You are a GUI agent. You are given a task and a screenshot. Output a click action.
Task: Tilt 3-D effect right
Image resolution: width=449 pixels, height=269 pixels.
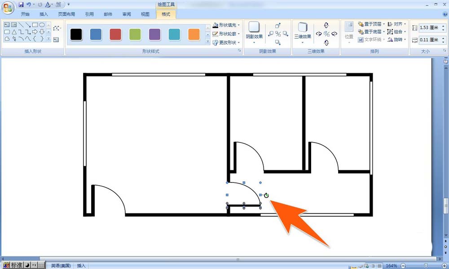pos(334,34)
